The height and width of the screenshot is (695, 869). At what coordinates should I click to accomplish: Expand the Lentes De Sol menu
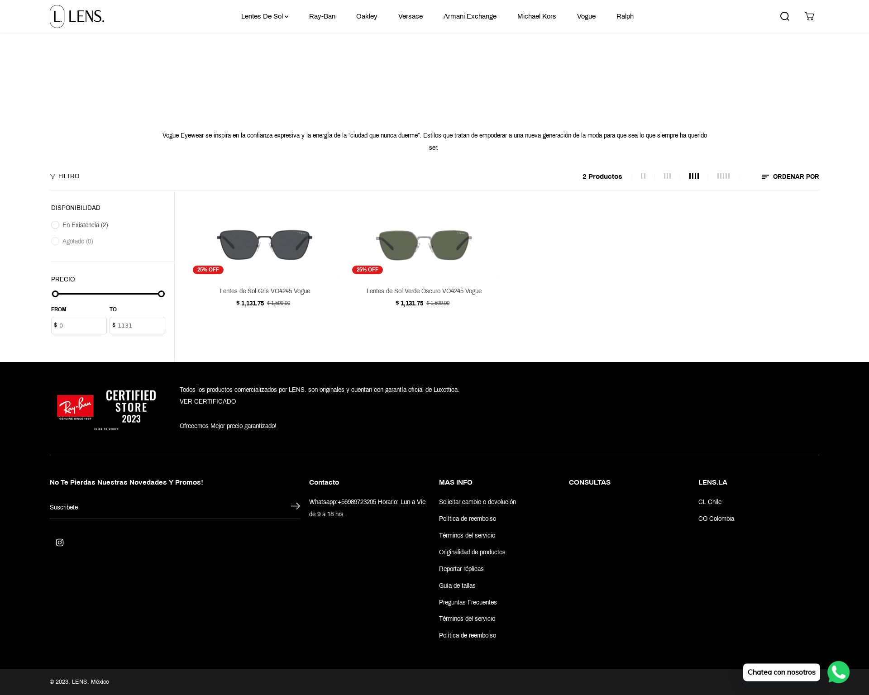click(x=265, y=16)
